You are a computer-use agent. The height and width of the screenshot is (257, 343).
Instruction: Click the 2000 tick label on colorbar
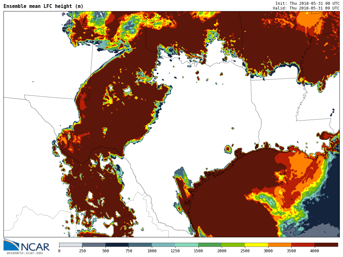(x=221, y=251)
